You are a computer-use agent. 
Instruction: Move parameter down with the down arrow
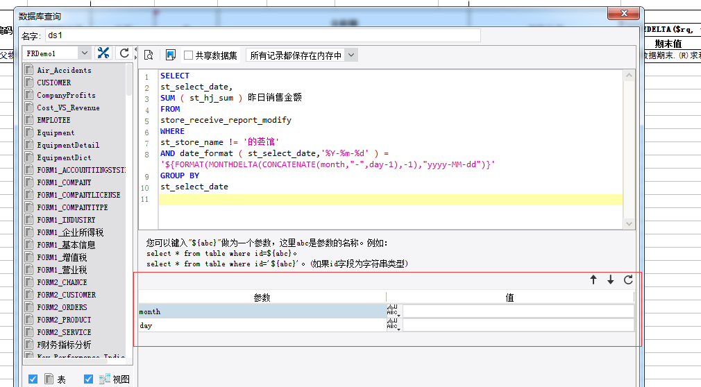point(610,279)
